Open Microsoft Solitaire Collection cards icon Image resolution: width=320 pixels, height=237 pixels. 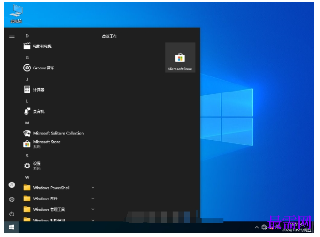(x=27, y=133)
